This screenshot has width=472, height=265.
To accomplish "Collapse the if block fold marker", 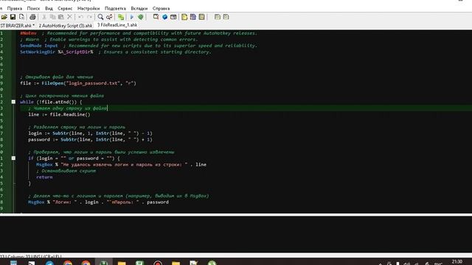I will point(13,158).
